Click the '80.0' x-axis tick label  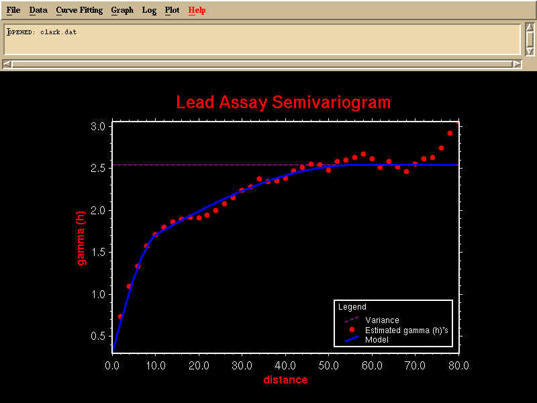click(458, 365)
